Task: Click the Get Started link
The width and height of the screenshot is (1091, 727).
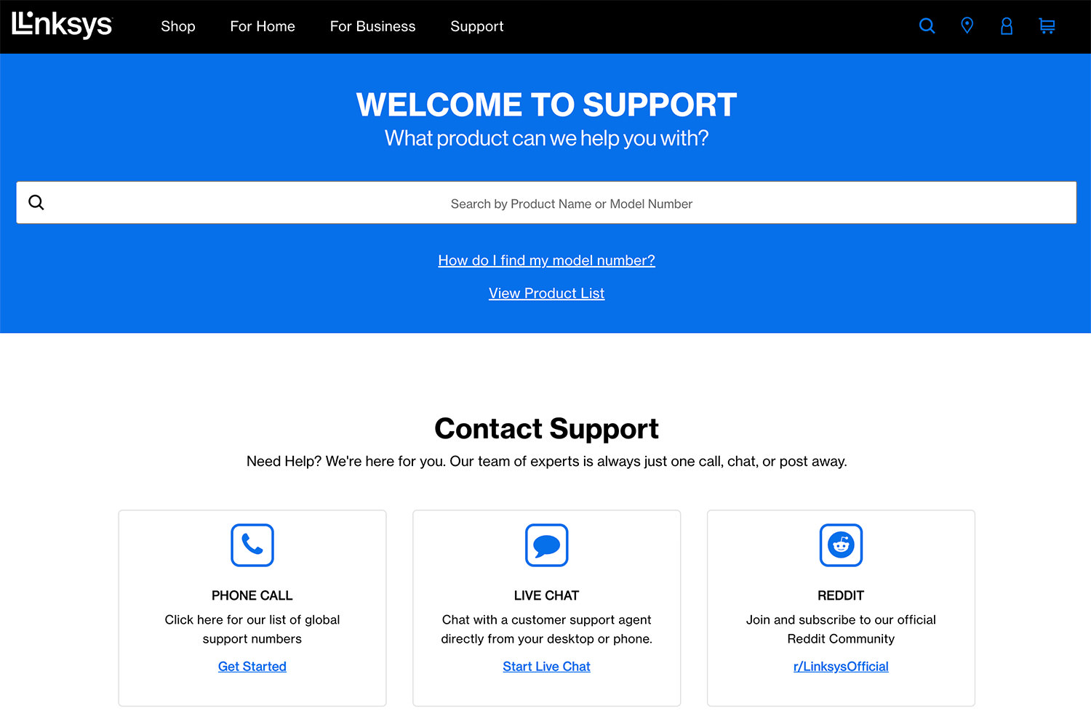Action: pyautogui.click(x=252, y=667)
